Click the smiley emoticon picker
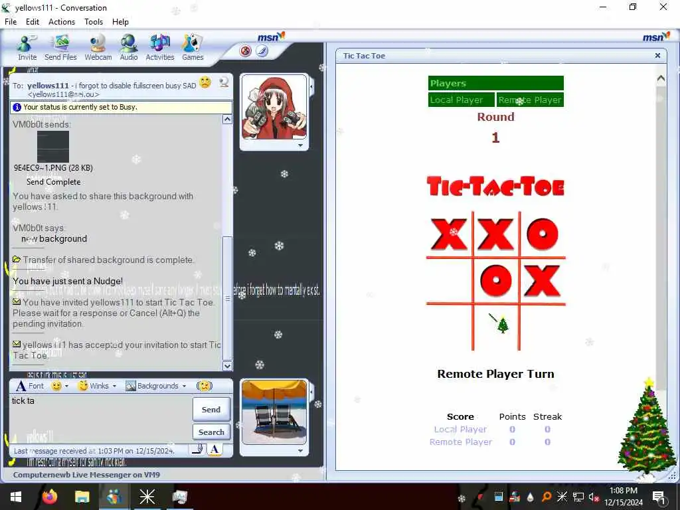 pos(56,386)
